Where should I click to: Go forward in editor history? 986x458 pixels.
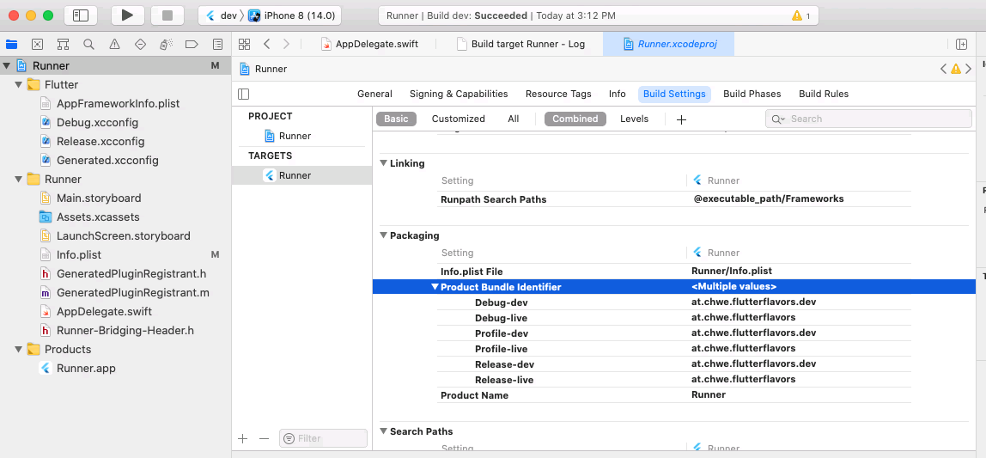click(286, 44)
